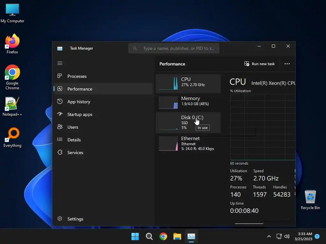Open the clock showing 3:33 AM
The width and height of the screenshot is (326, 244).
303,236
